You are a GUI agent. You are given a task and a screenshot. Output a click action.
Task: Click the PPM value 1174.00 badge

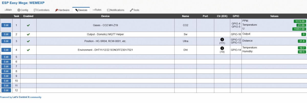(300, 21)
